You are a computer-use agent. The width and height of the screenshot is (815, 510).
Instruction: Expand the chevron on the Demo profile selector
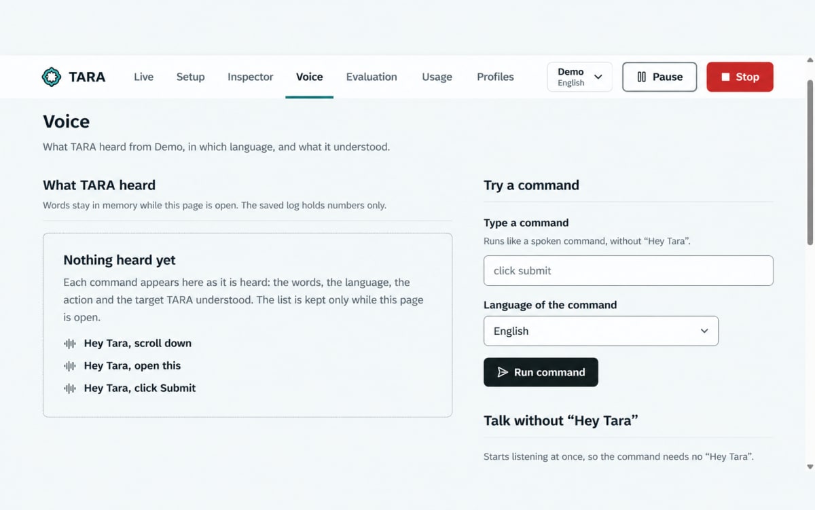(598, 77)
